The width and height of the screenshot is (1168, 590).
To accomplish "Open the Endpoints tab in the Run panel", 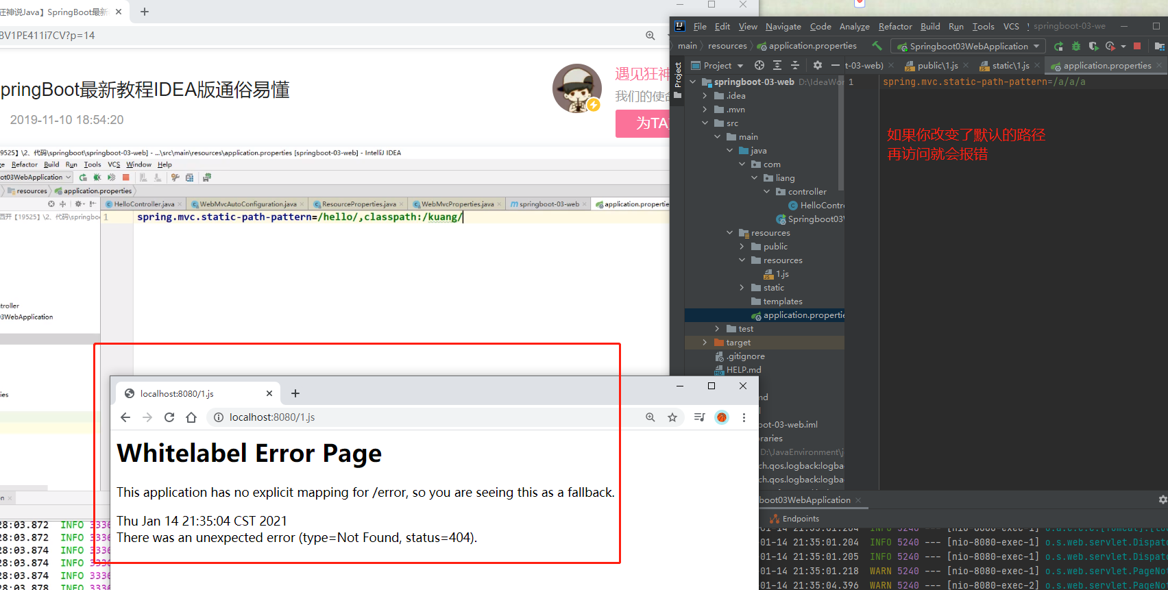I will (794, 519).
